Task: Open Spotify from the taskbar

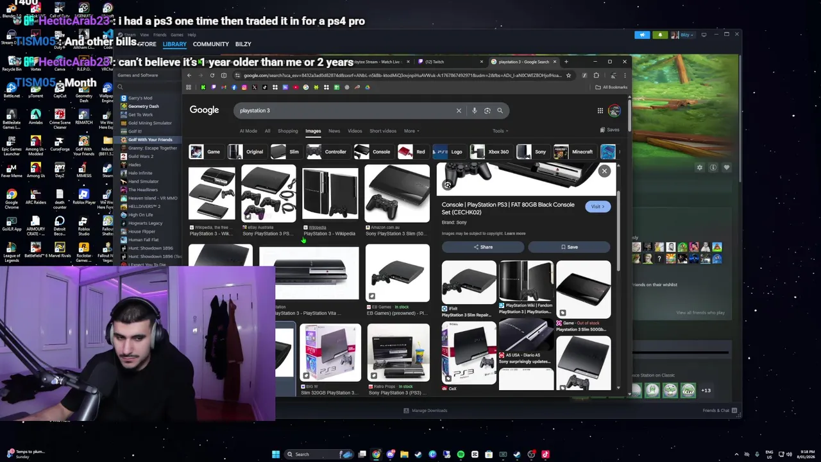Action: [x=461, y=454]
